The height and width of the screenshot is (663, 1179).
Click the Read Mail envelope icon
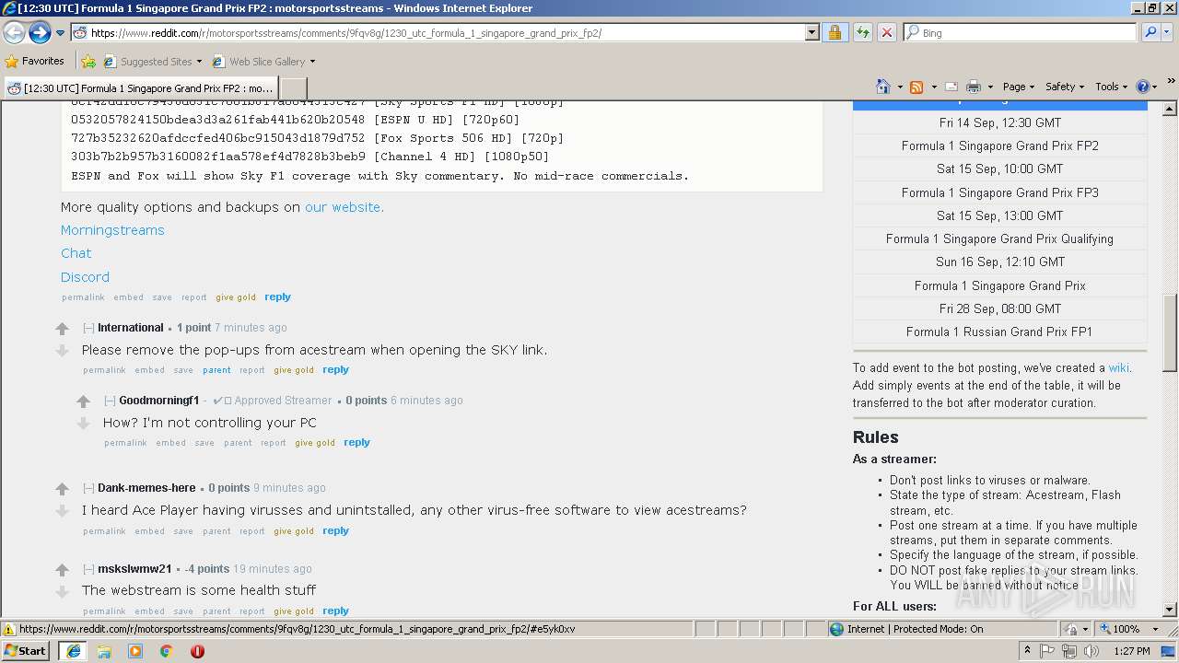tap(951, 87)
